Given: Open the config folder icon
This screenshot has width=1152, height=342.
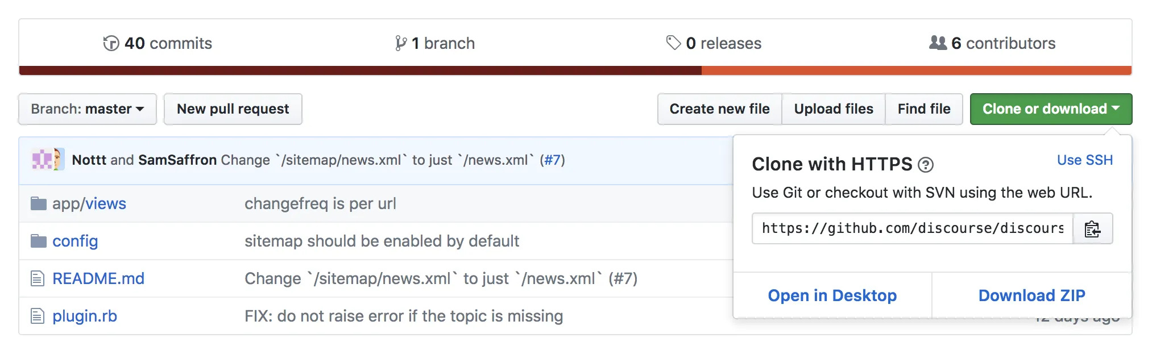Looking at the screenshot, I should coord(38,240).
